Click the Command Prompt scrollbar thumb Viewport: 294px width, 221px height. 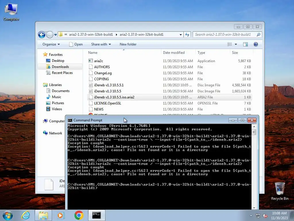click(254, 132)
